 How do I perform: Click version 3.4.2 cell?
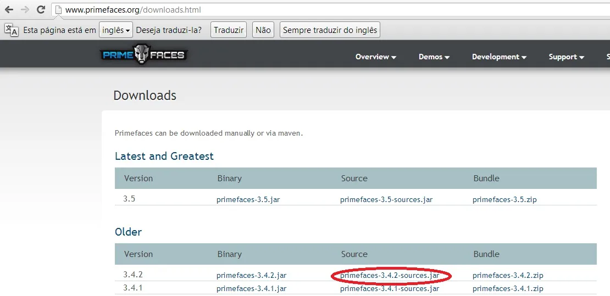pyautogui.click(x=133, y=275)
